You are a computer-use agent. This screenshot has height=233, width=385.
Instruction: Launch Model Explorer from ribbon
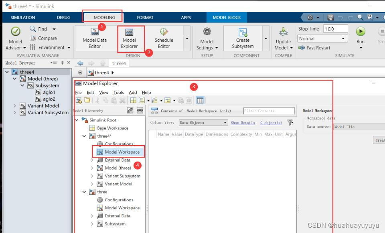129,38
